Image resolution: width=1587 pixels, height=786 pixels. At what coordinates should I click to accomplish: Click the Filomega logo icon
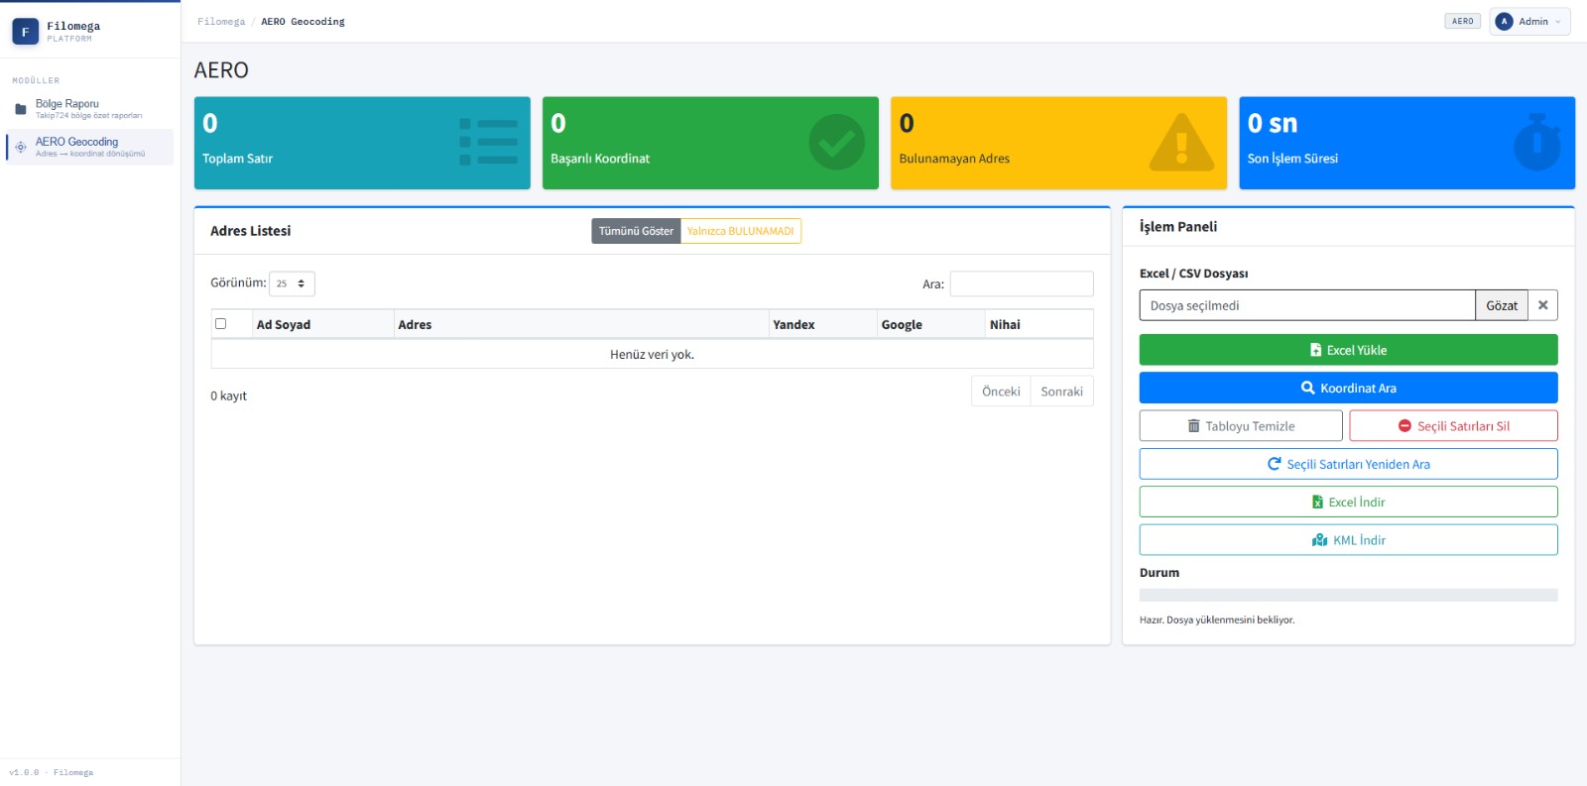[x=26, y=32]
